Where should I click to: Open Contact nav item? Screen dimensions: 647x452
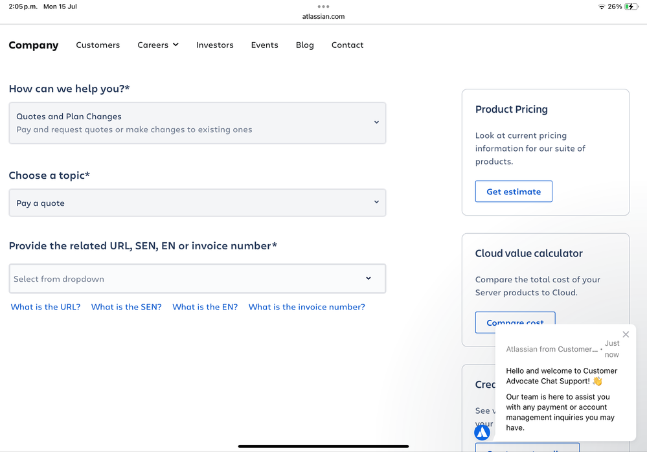point(347,45)
